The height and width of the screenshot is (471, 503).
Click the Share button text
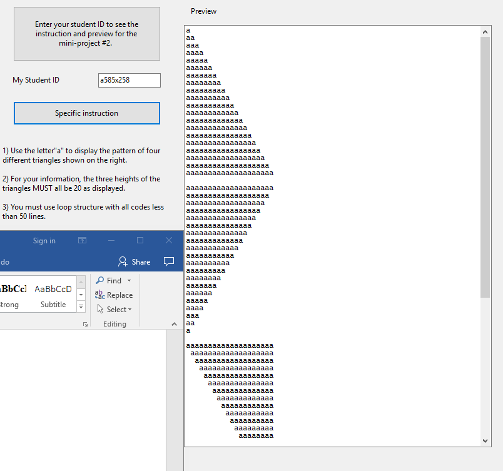[140, 261]
